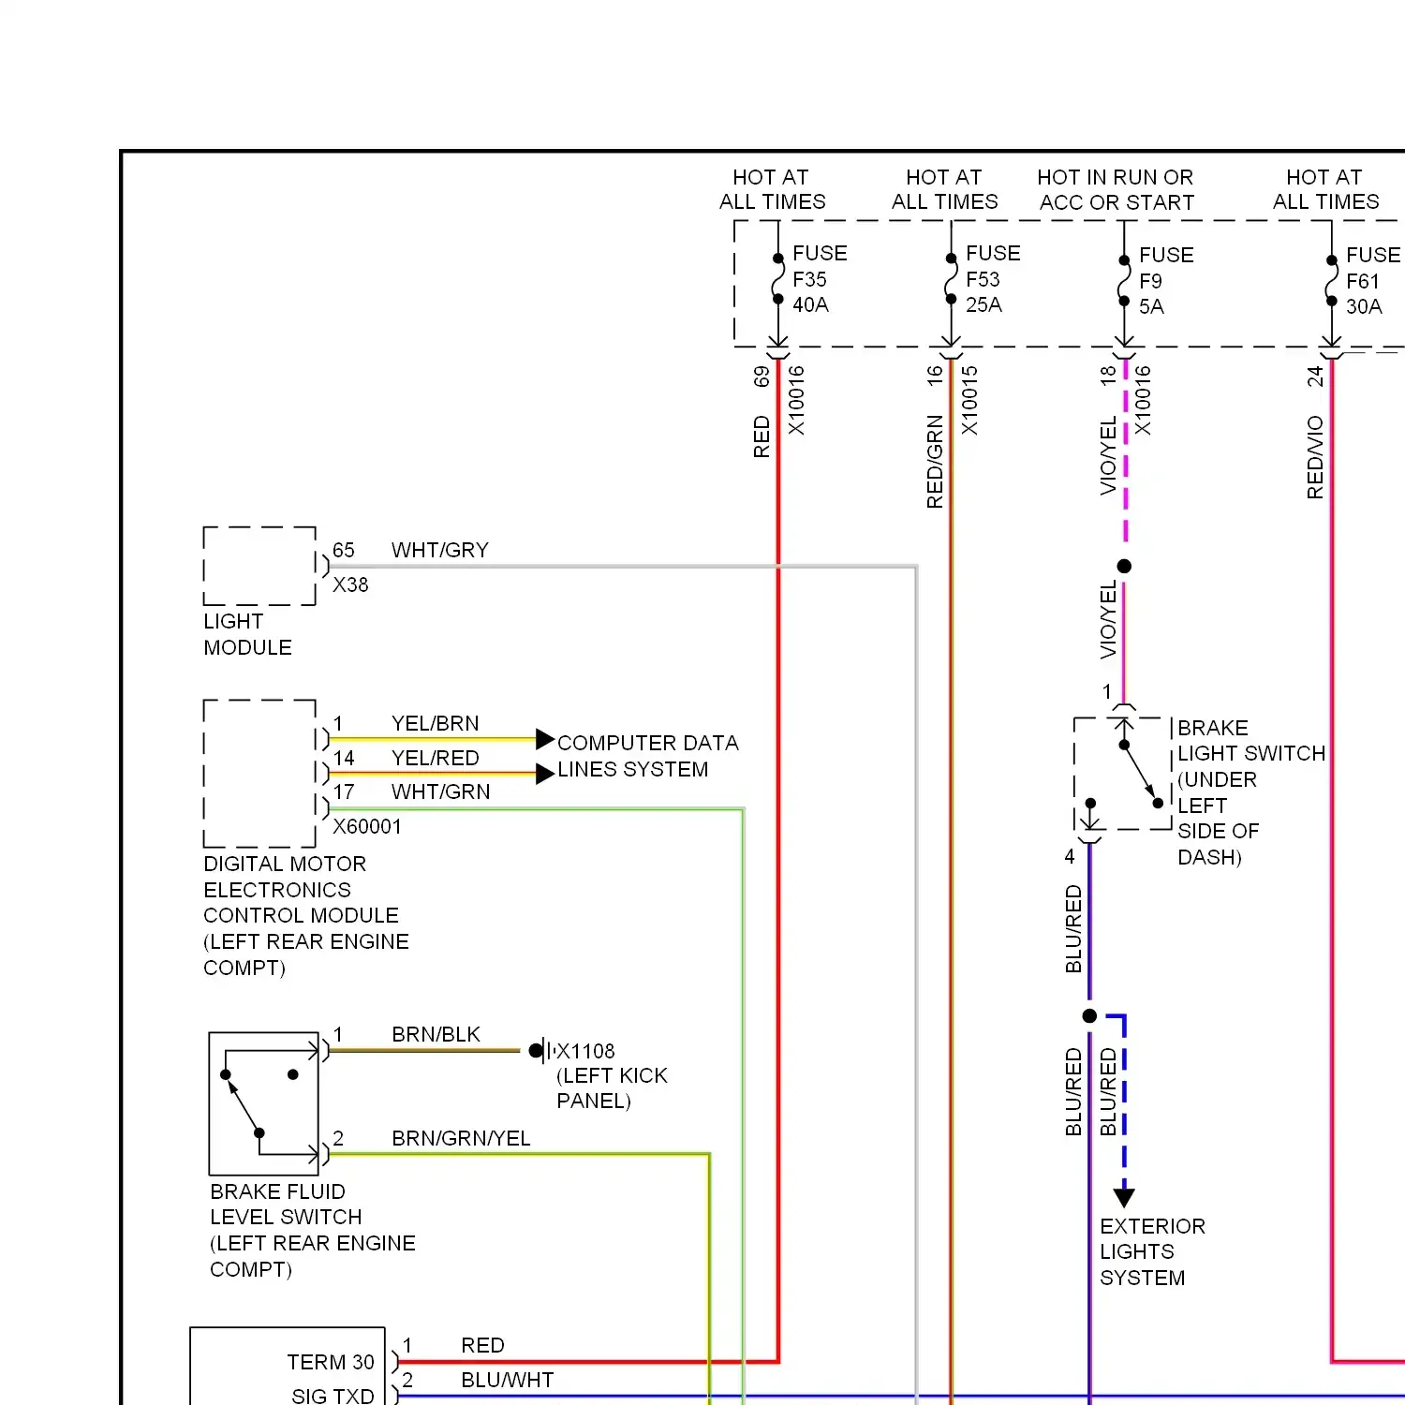
Task: Click the F61 fuse symbol
Action: (x=1331, y=280)
